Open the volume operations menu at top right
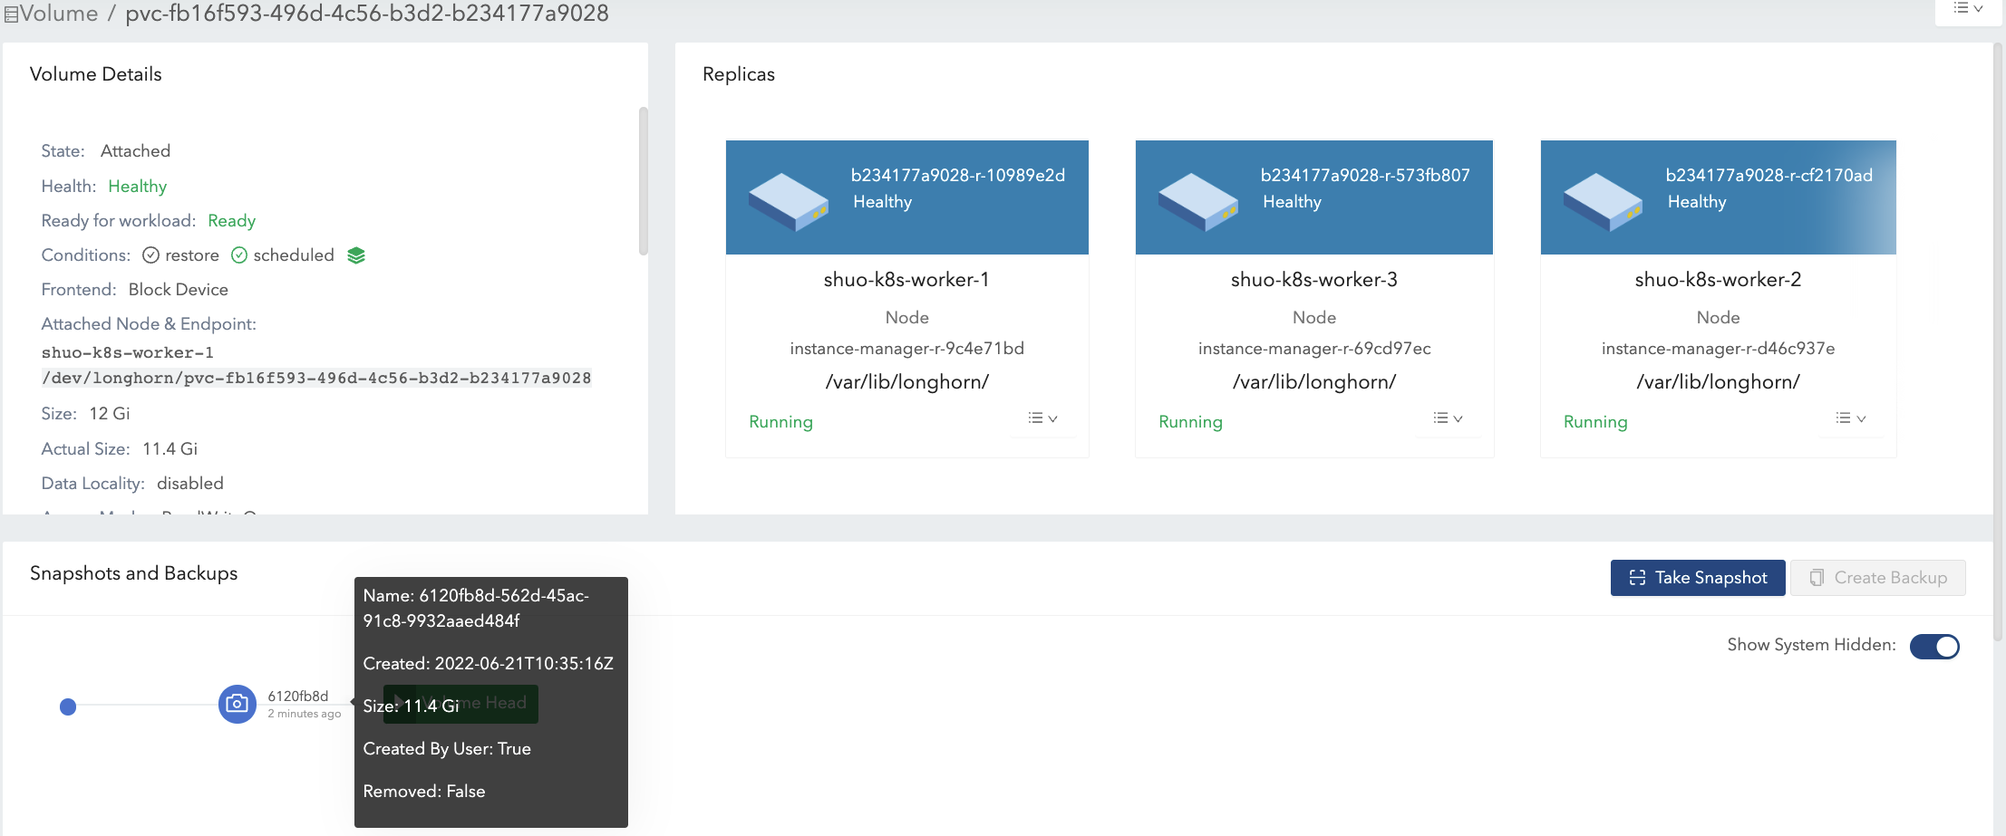This screenshot has width=2006, height=836. 1968,9
